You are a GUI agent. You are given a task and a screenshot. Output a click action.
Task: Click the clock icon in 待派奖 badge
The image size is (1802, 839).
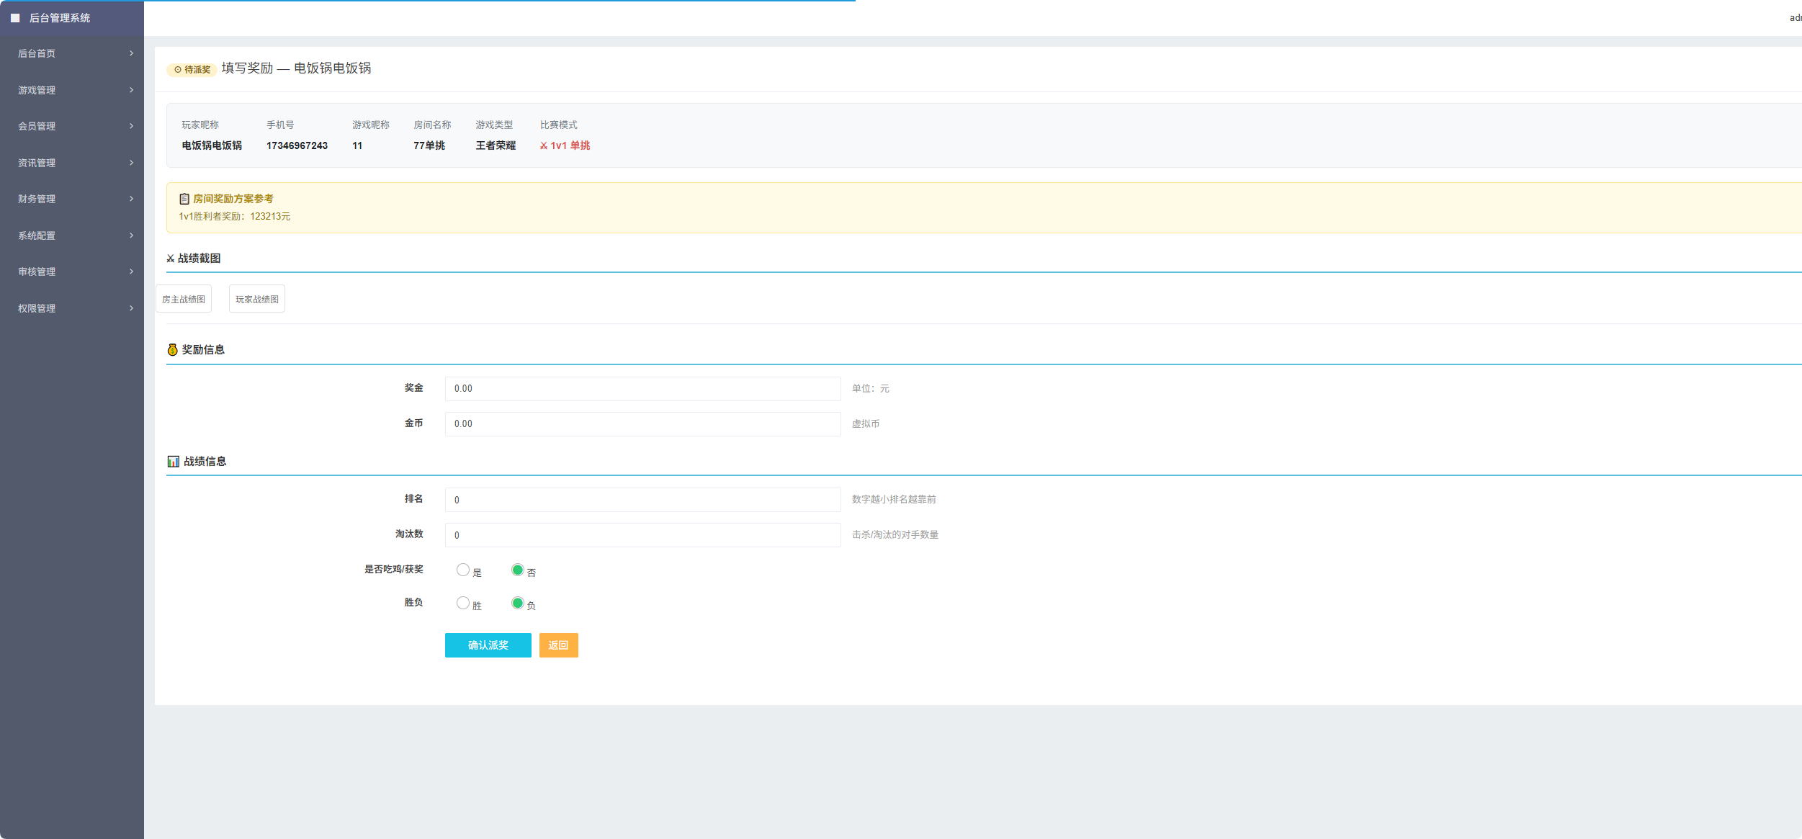(x=178, y=70)
